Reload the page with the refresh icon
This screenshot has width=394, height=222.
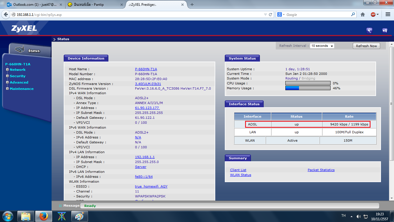pos(271,14)
